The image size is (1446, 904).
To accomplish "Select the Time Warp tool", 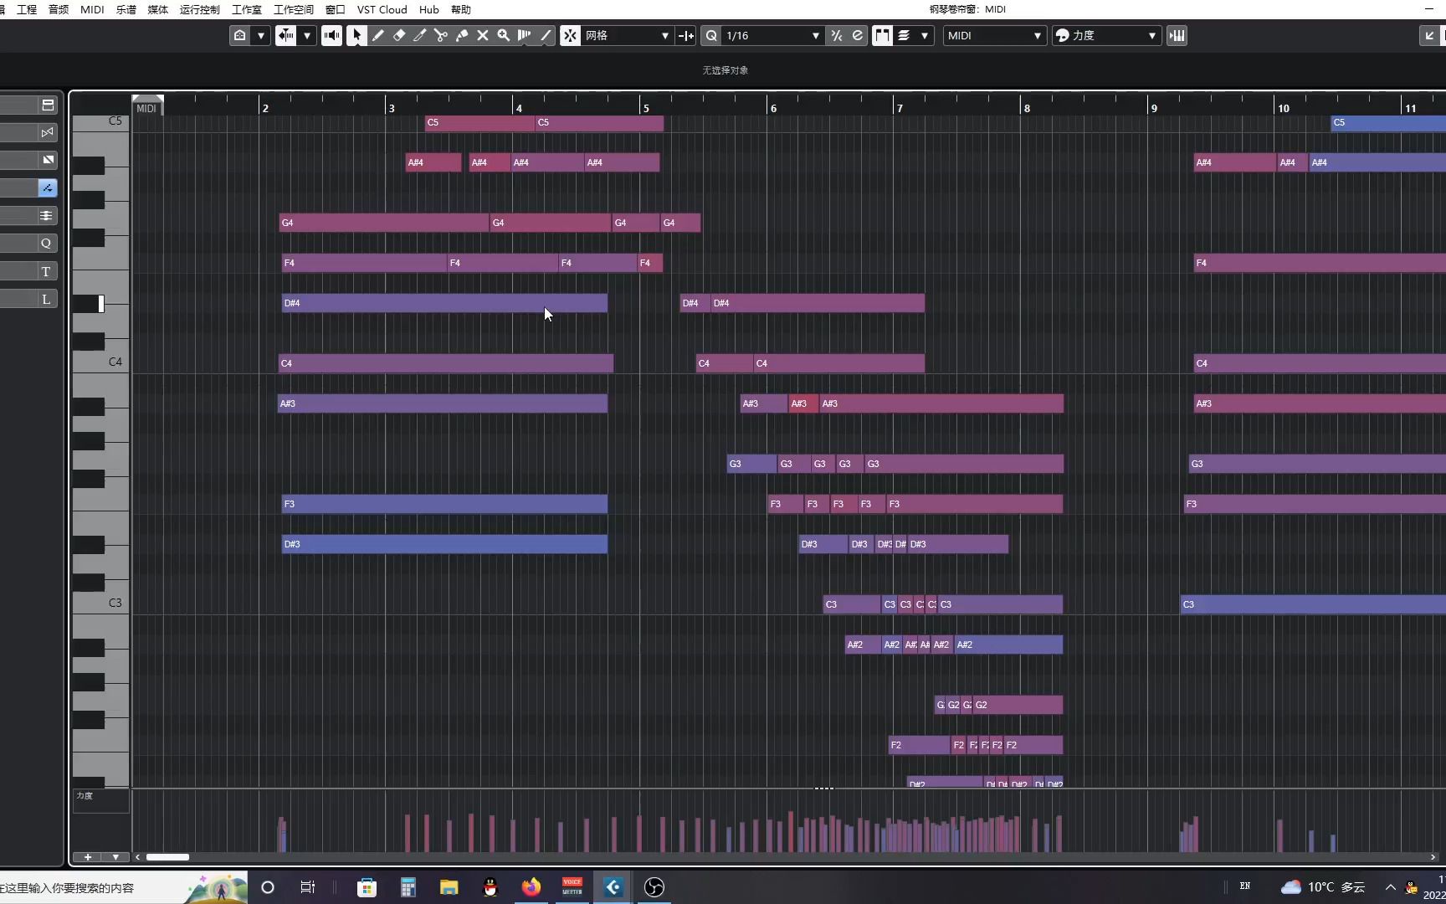I will [525, 35].
